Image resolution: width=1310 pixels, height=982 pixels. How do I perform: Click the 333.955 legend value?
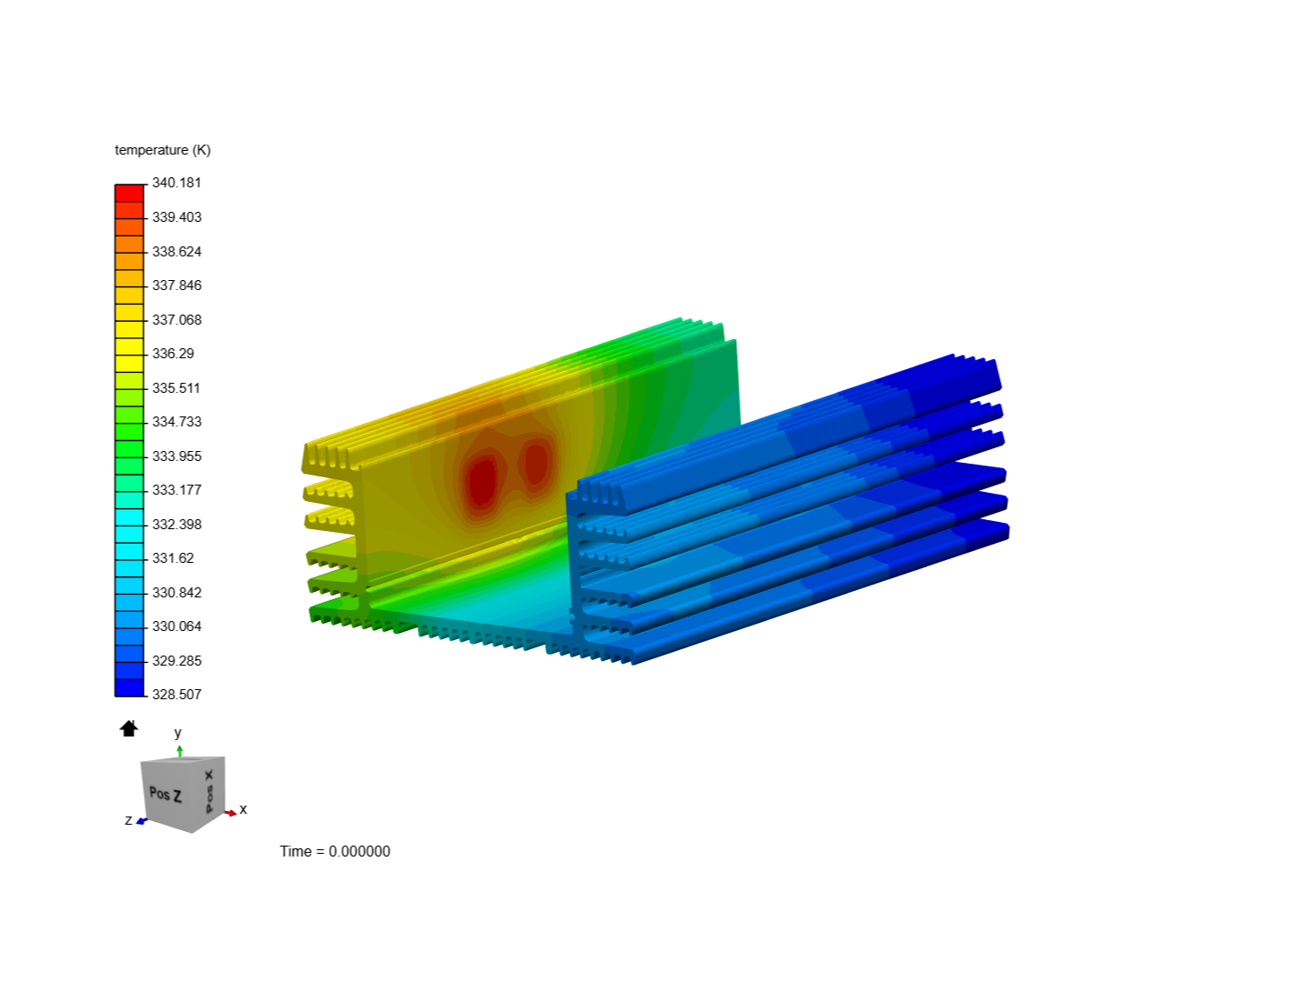pos(176,456)
